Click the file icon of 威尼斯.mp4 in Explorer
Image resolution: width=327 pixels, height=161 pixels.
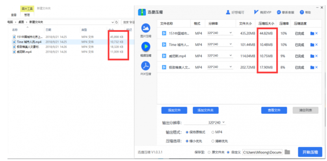14,52
